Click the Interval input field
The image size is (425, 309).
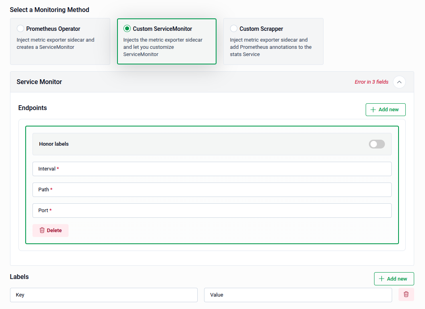(x=212, y=169)
